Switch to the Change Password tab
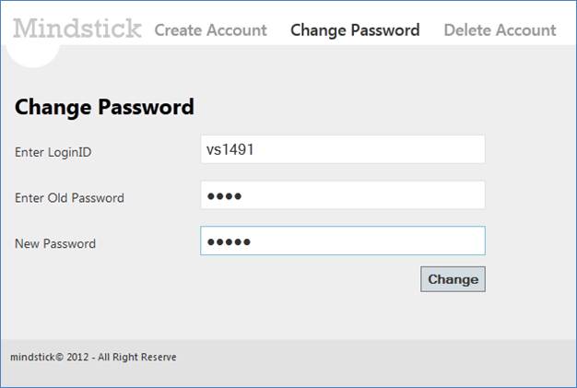This screenshot has height=388, width=577. (355, 30)
